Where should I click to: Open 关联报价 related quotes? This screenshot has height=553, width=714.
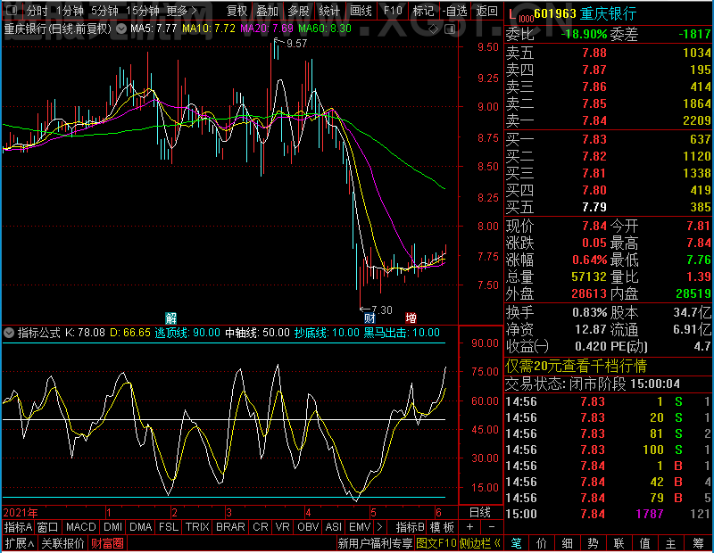[x=62, y=543]
